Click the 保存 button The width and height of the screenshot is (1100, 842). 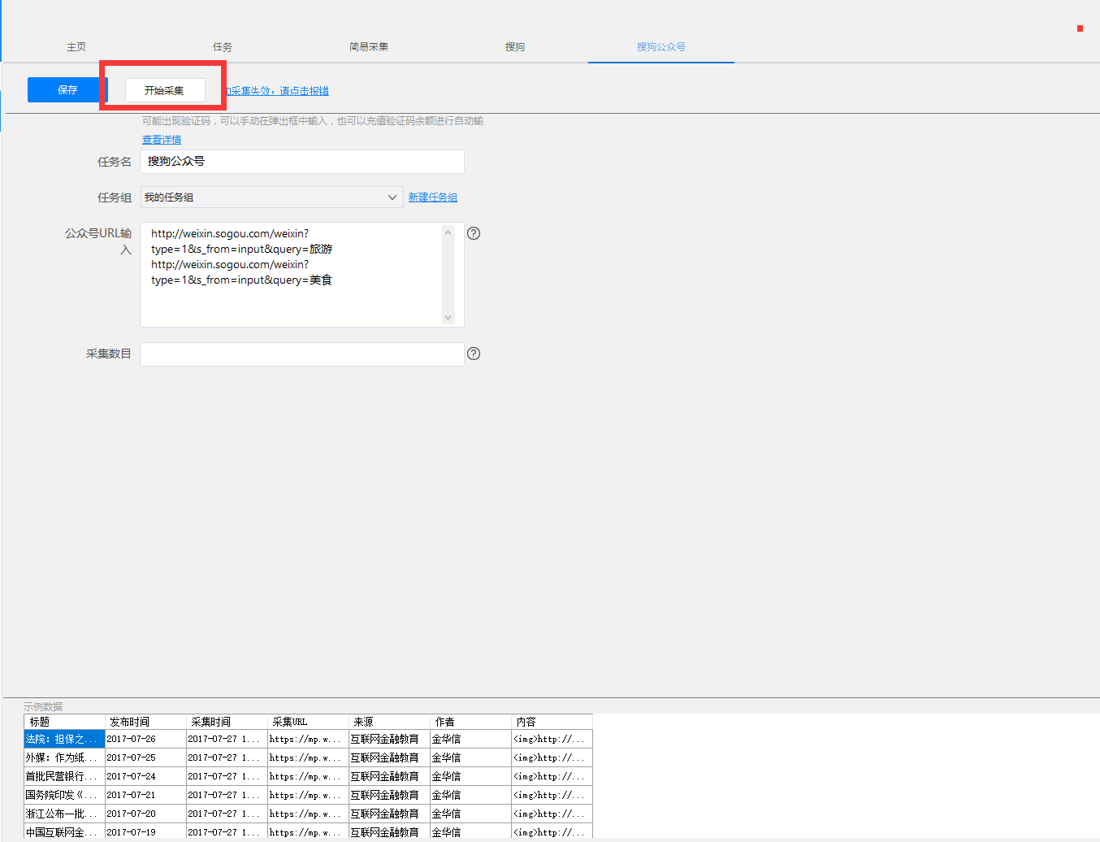[x=67, y=90]
